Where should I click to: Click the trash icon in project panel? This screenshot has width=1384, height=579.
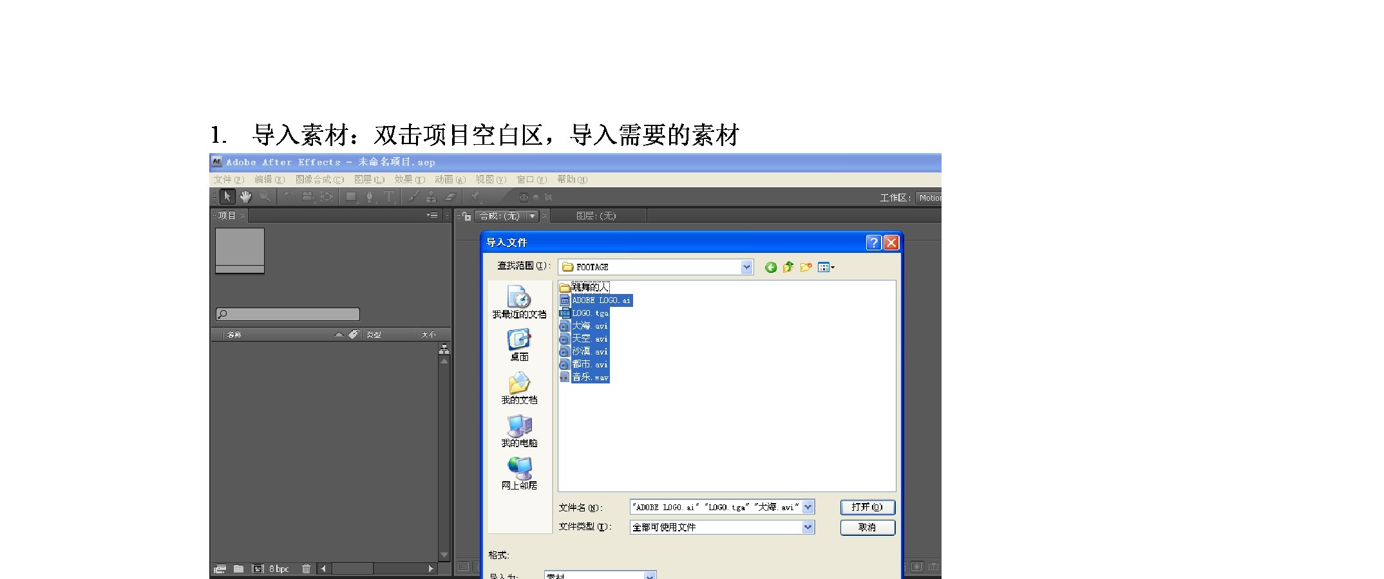click(x=306, y=569)
